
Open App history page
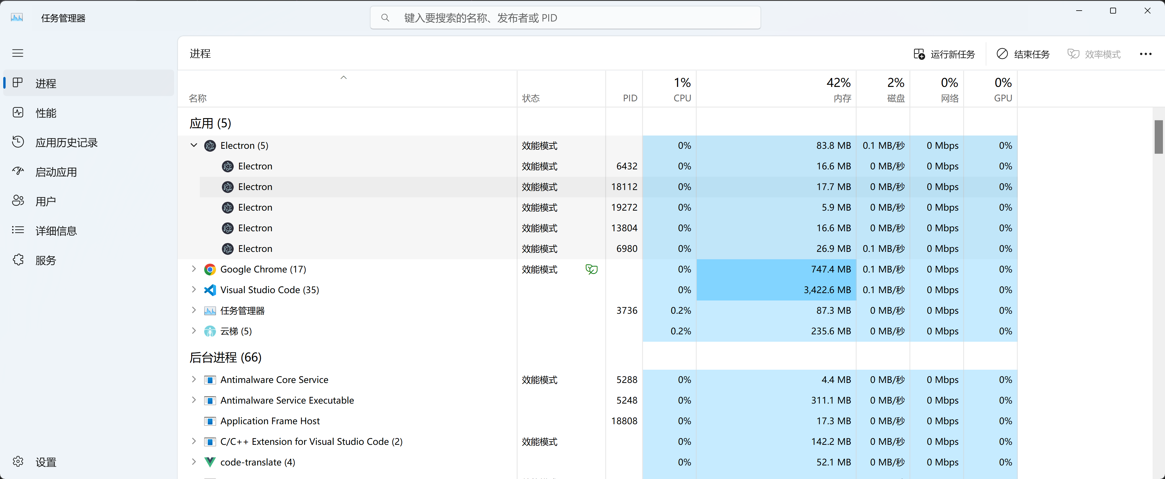pos(89,142)
